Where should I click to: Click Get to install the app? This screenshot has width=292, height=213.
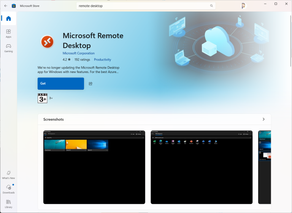tap(61, 83)
